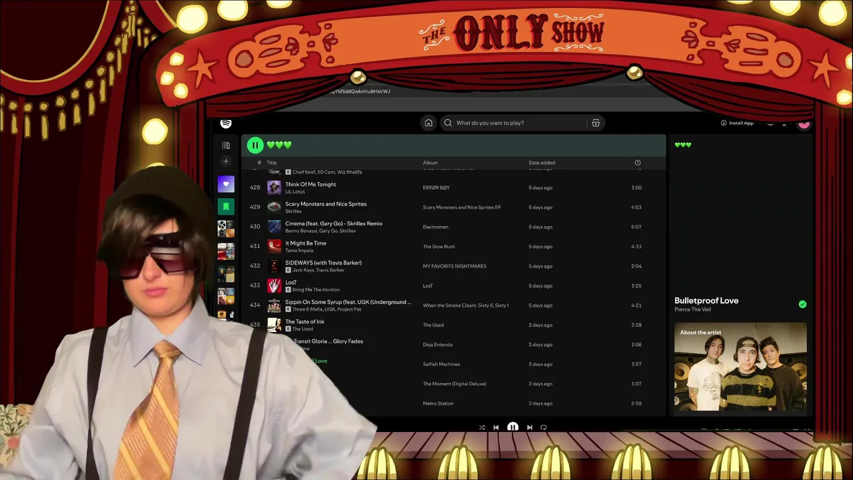
Task: Sort by the Album column header
Action: pyautogui.click(x=430, y=163)
